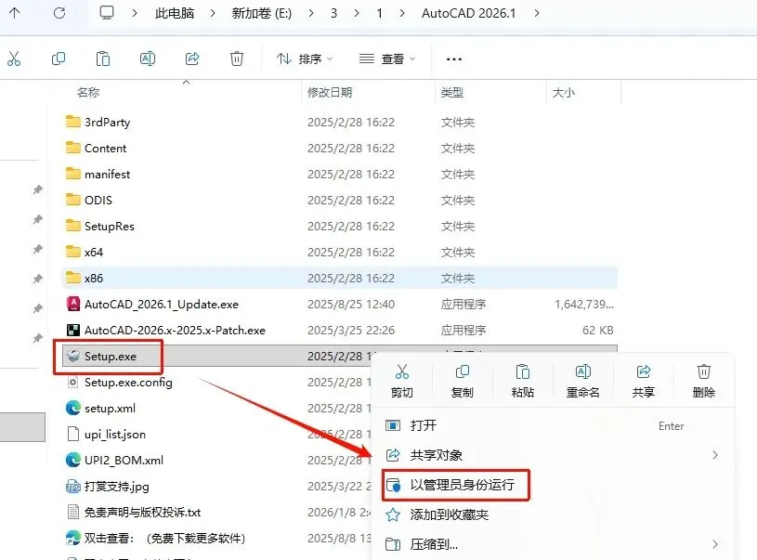Expand chevron after AutoCAD 2026.1 breadcrumb
This screenshot has height=560, width=757.
[x=537, y=13]
